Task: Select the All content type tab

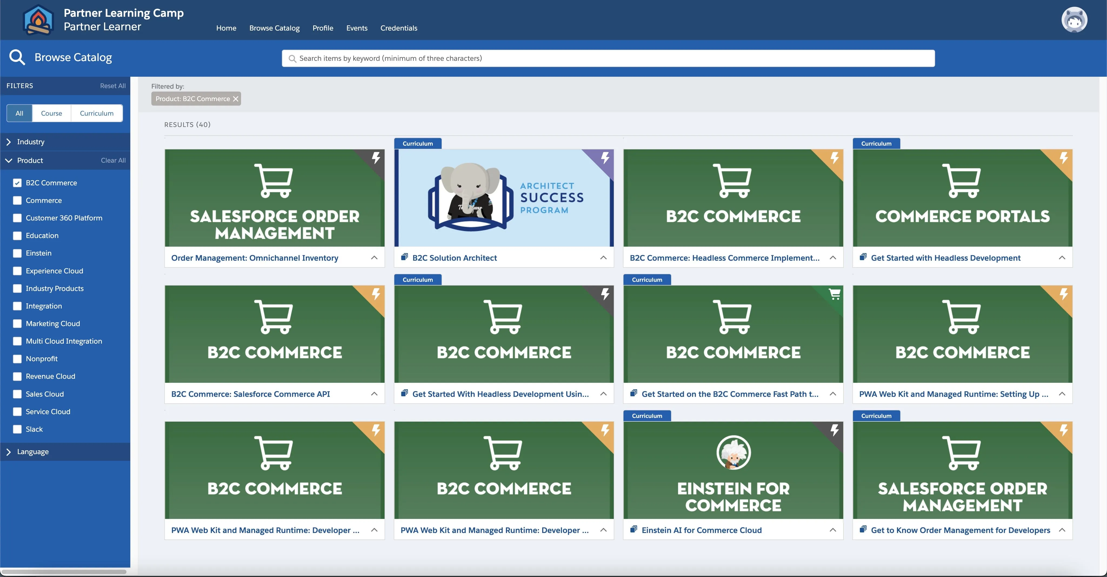Action: [x=19, y=113]
